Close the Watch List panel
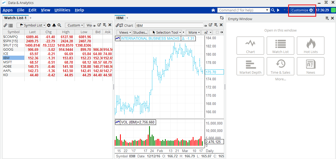 point(110,25)
